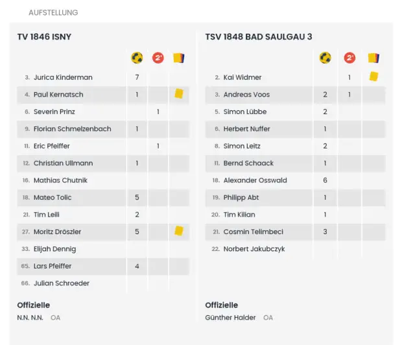This screenshot has height=345, width=402.
Task: Click the goals ball icon for Bad Saulgau 3
Action: click(325, 58)
